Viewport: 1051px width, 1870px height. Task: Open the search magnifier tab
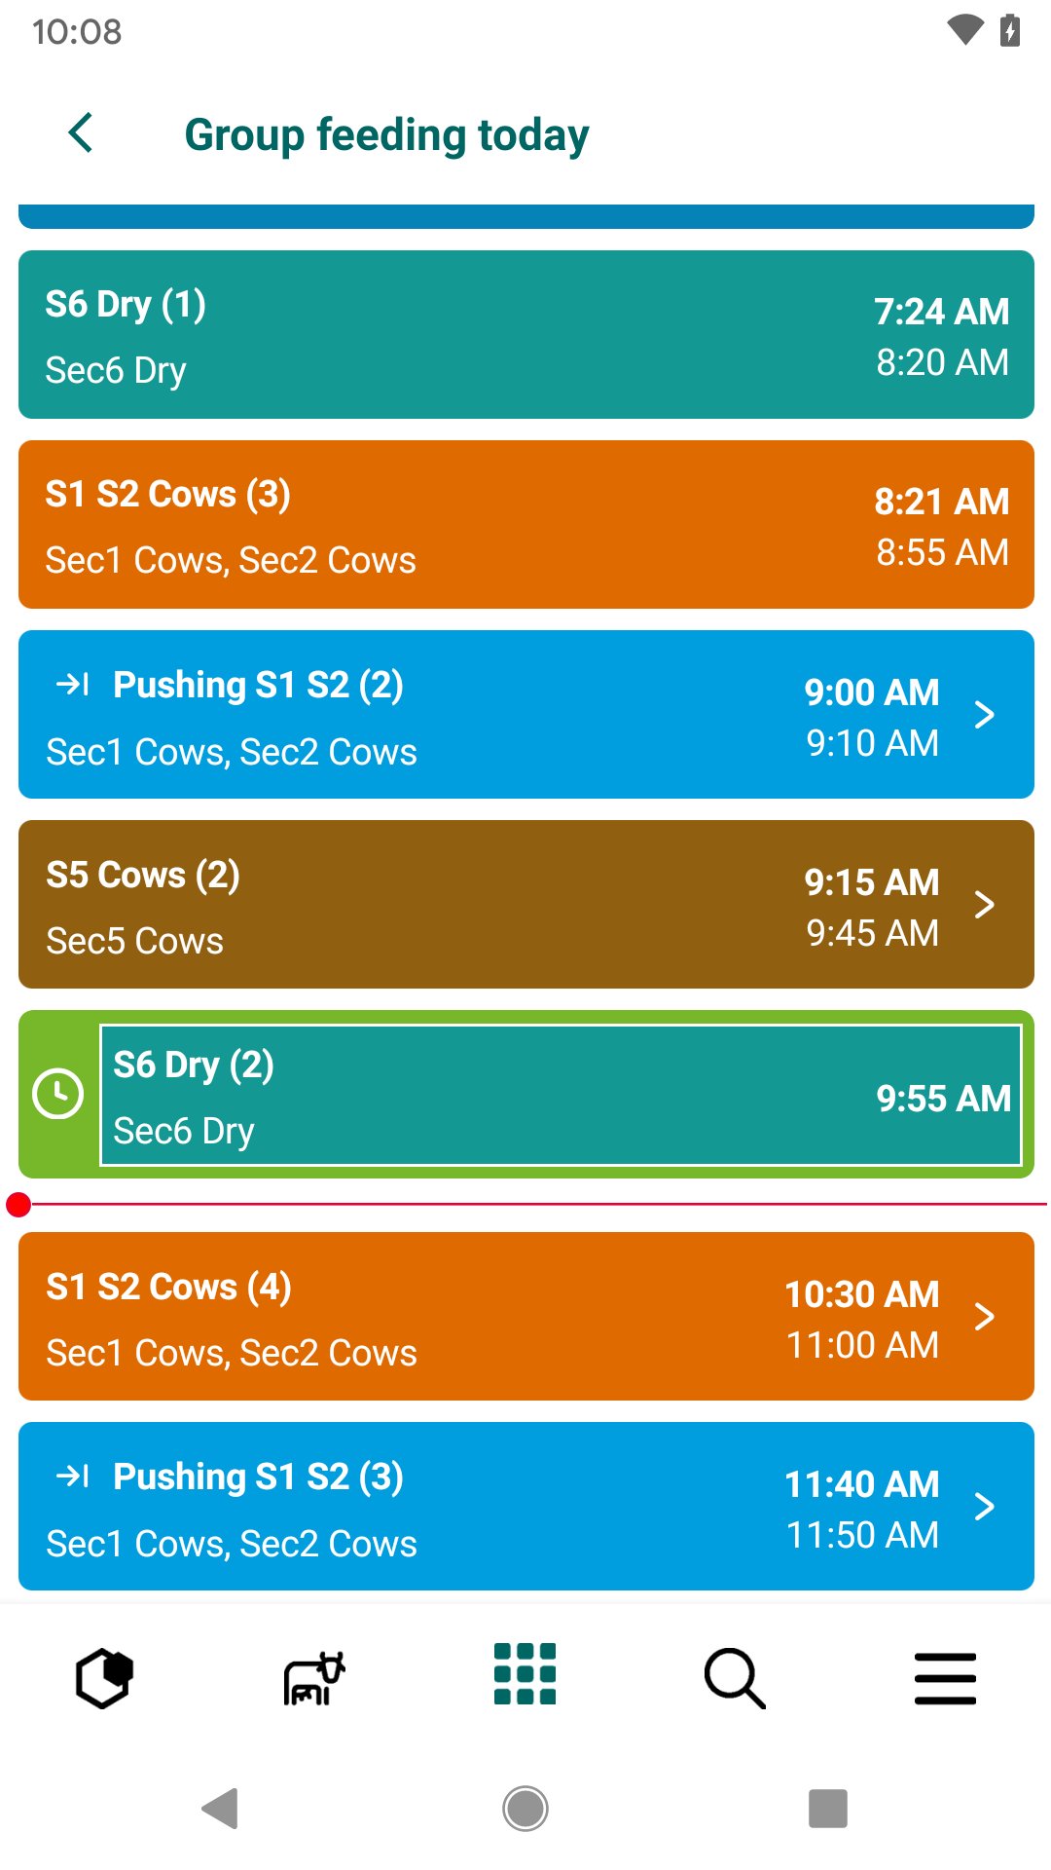click(735, 1678)
